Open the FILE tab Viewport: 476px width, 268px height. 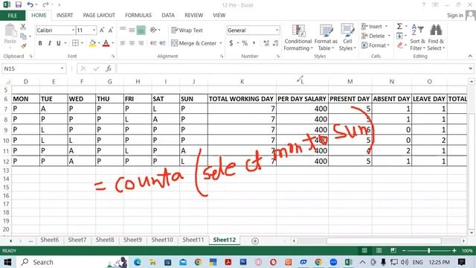pyautogui.click(x=13, y=16)
